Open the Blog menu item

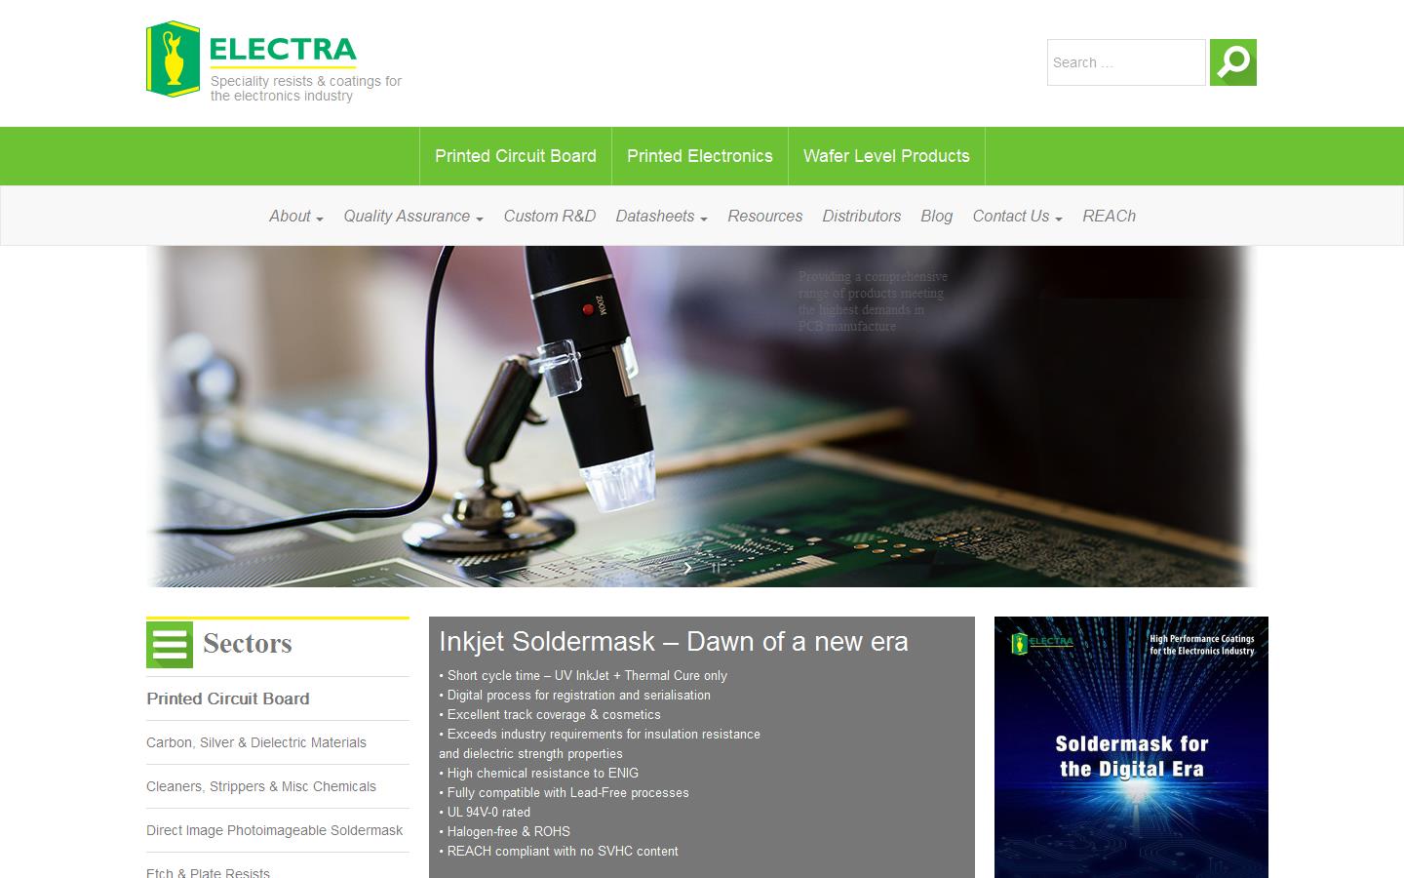click(x=936, y=216)
